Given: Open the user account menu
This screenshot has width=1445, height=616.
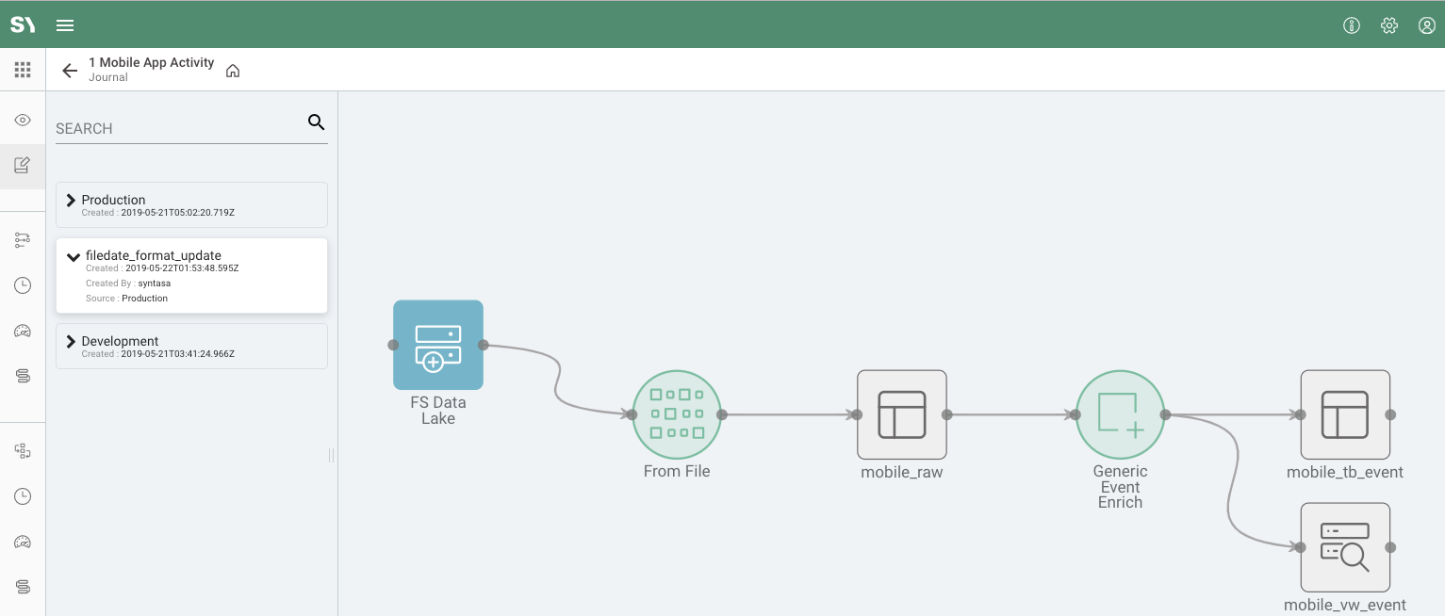Looking at the screenshot, I should 1426,25.
